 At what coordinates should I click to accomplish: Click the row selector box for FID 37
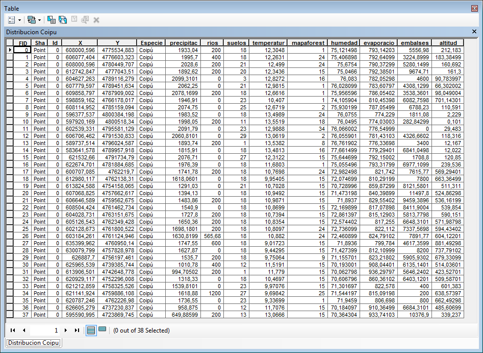click(10, 314)
